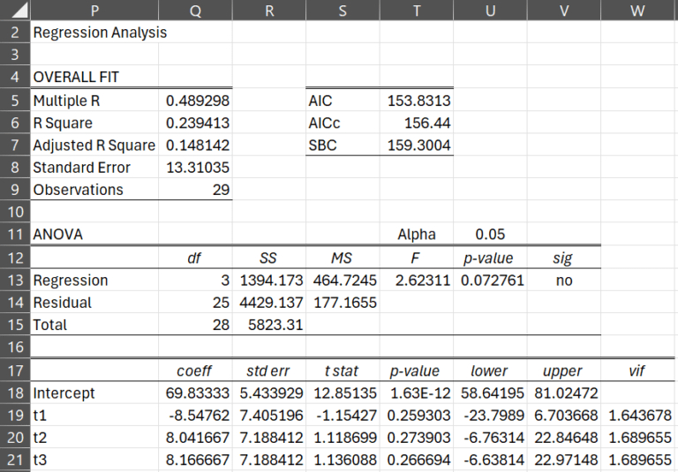Click the t1 vif value 1.643678
678x472 pixels.
tap(639, 415)
